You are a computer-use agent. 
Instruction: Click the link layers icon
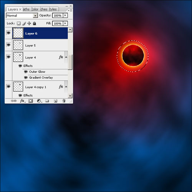pos(14,101)
